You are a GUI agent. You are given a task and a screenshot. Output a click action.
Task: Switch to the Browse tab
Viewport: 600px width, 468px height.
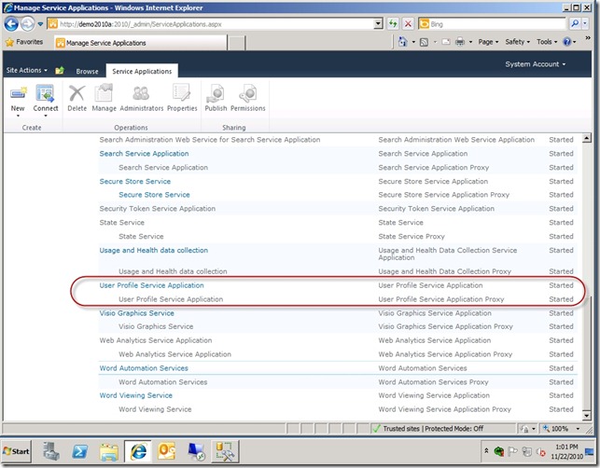(x=87, y=71)
